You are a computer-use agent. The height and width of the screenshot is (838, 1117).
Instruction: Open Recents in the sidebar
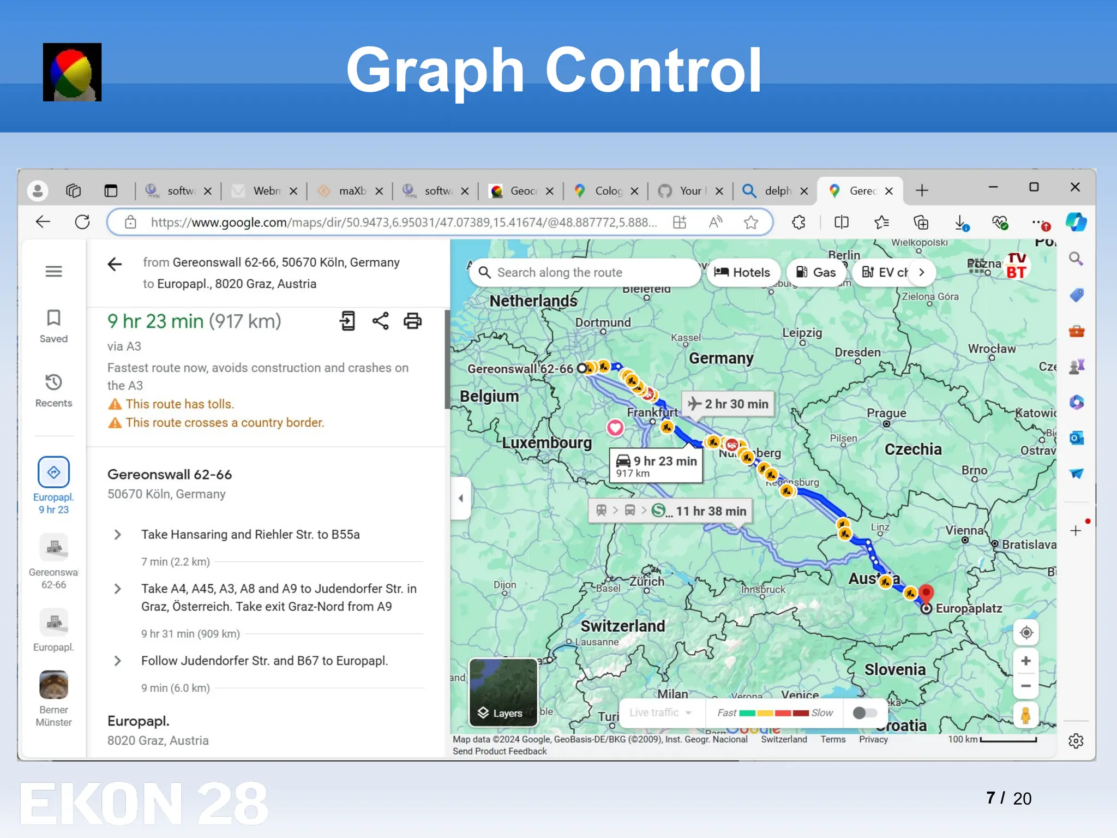point(53,391)
